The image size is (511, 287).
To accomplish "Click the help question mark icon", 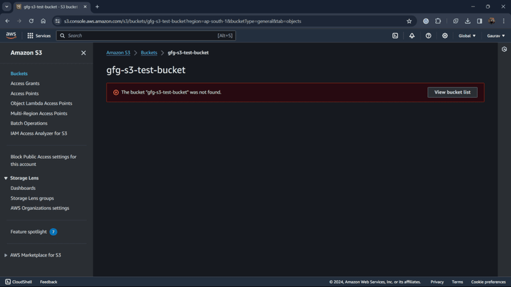I will coord(428,36).
